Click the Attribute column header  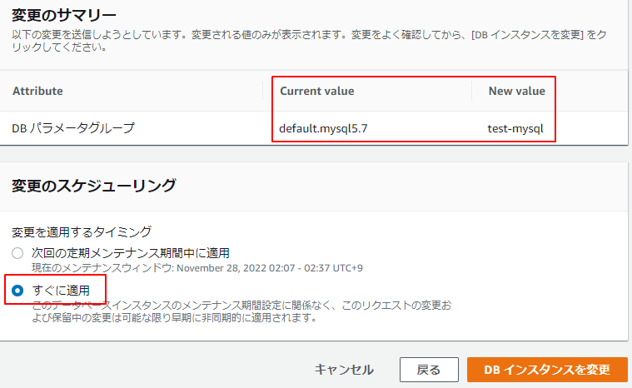coord(37,91)
